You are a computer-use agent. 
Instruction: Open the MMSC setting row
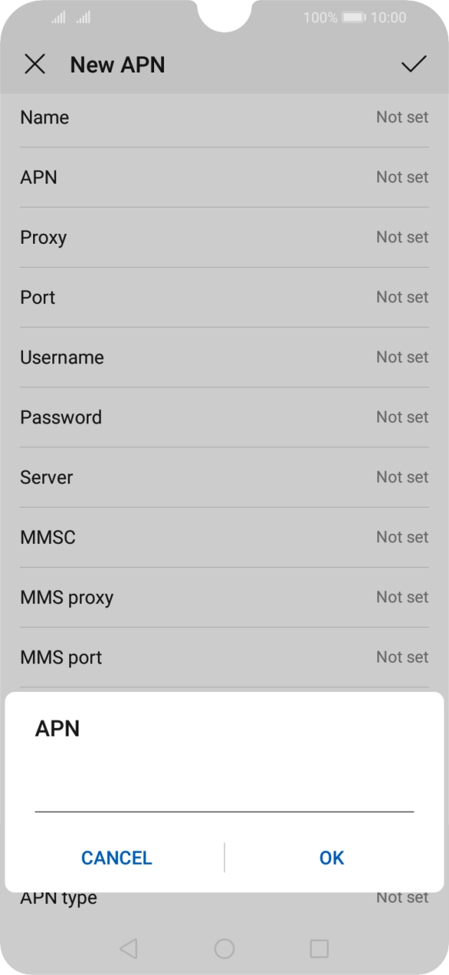tap(224, 537)
